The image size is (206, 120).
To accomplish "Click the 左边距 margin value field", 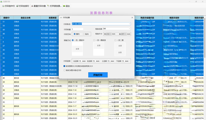I will tap(80, 61).
